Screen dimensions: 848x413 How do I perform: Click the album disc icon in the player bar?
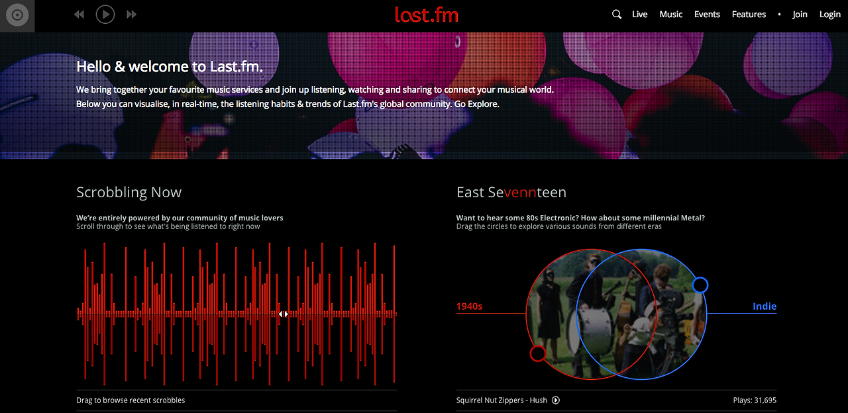[17, 15]
